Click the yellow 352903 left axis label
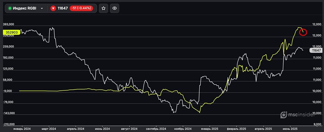This screenshot has width=324, height=132. pos(11,32)
